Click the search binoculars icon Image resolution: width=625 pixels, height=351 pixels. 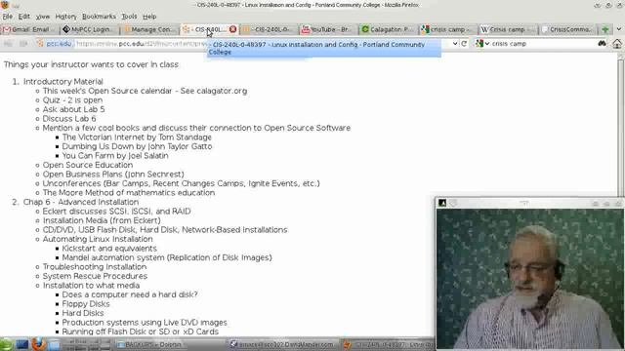coord(602,44)
